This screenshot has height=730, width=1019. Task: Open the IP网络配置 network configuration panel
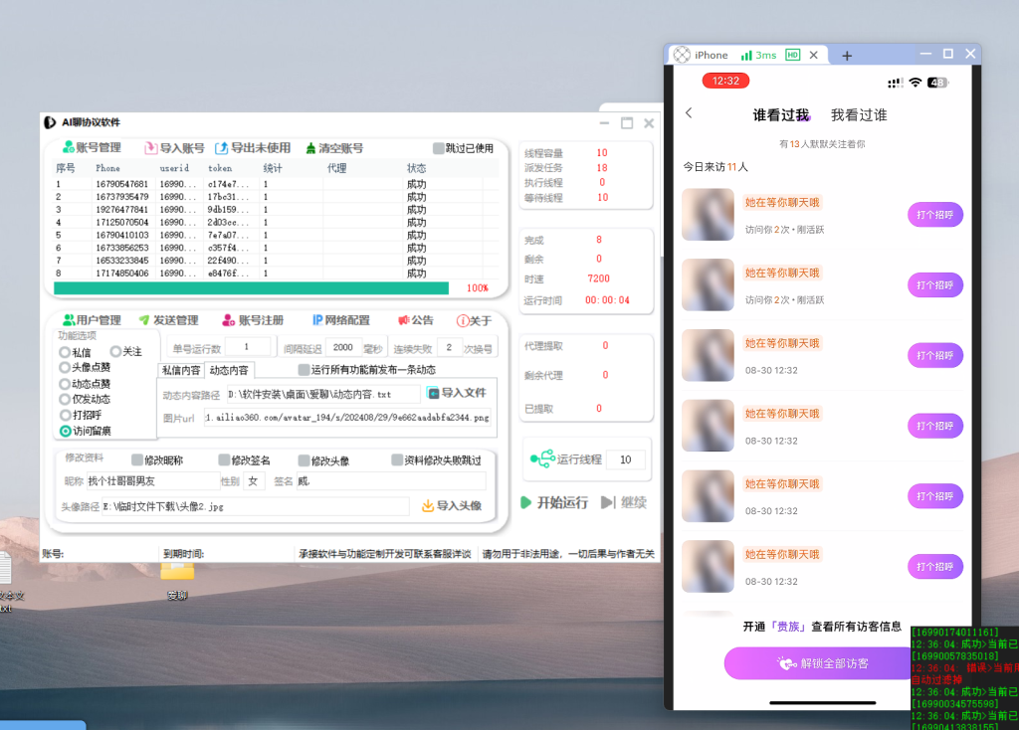(x=340, y=320)
